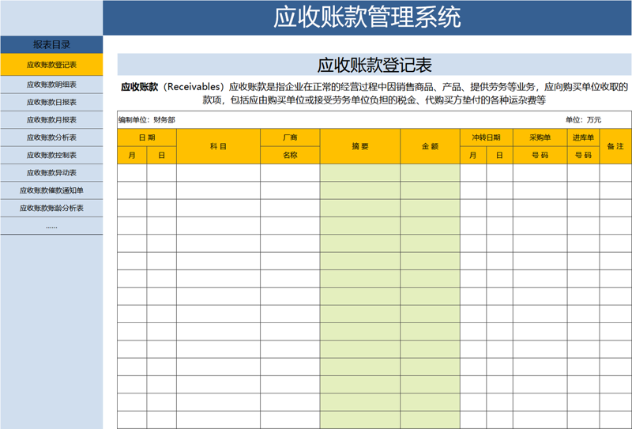
Task: Click the 冲转日期 header cell
Action: coord(486,137)
